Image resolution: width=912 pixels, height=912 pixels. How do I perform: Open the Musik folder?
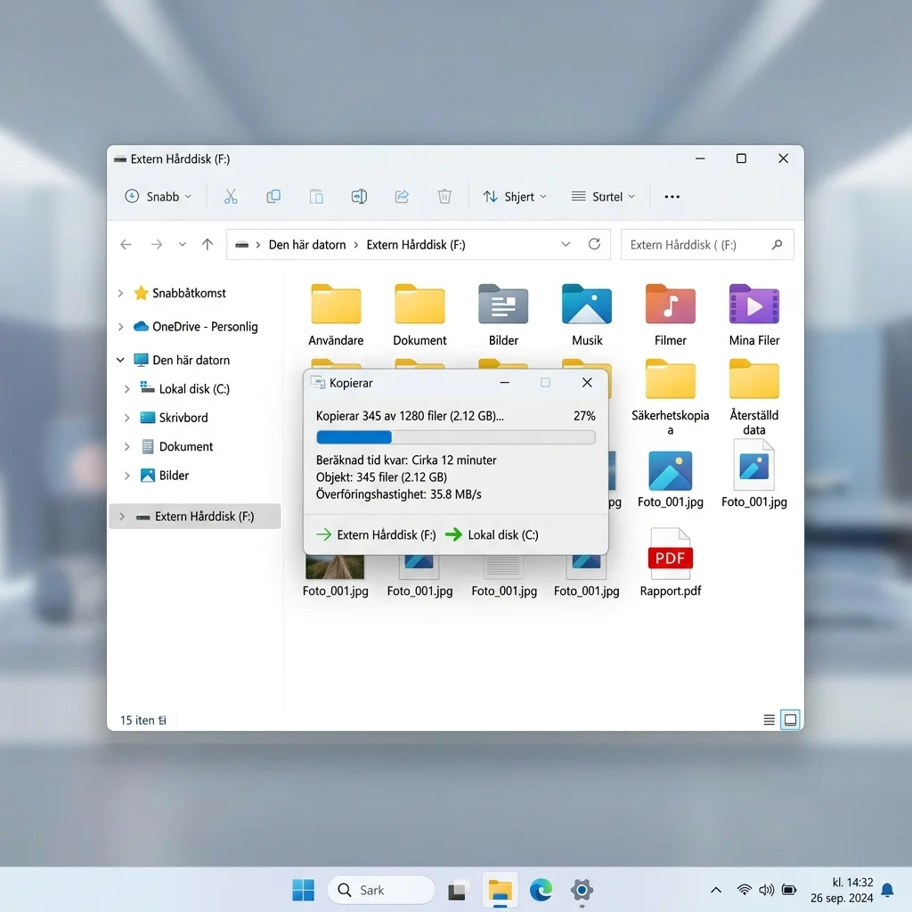(587, 314)
